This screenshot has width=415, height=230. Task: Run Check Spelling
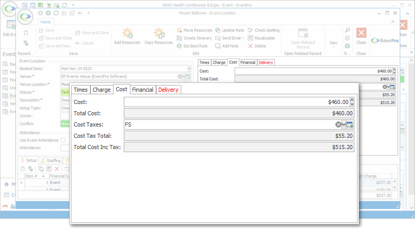click(x=263, y=30)
